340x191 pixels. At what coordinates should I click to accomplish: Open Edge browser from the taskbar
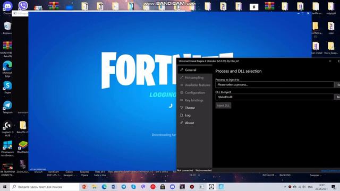[x=104, y=187]
